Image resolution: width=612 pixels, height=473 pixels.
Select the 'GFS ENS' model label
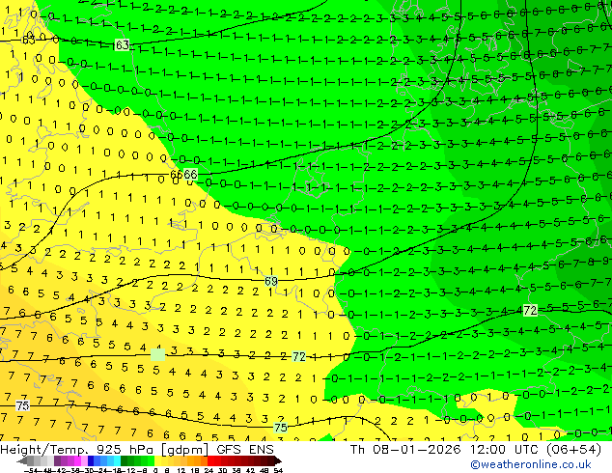click(245, 450)
